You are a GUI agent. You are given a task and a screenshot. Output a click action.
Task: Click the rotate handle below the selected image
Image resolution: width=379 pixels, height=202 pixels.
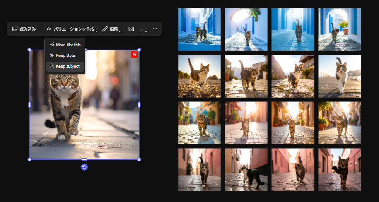(84, 167)
